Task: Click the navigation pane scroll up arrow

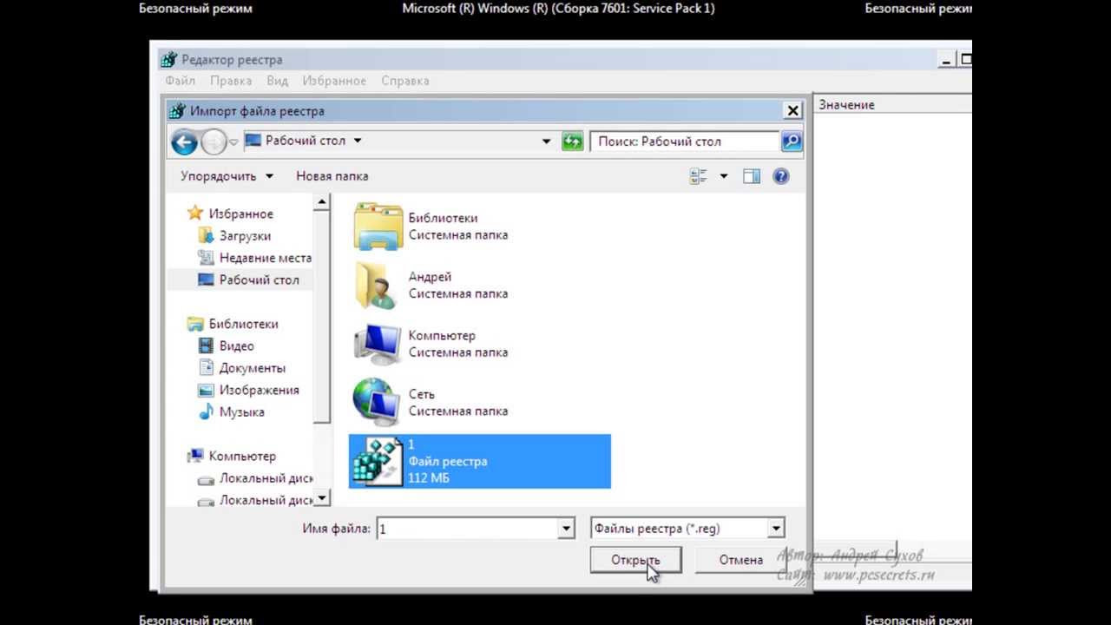Action: click(322, 202)
